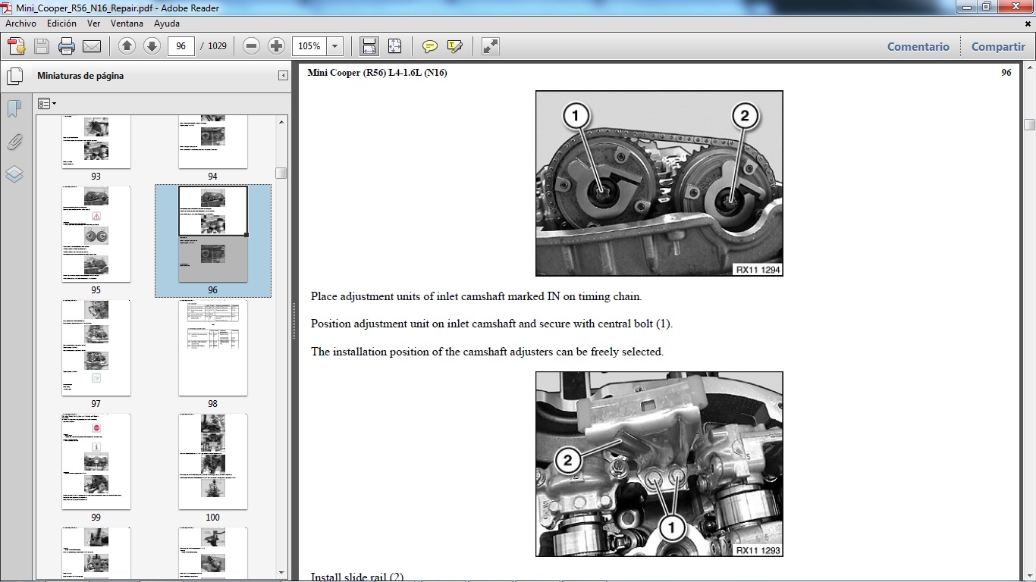This screenshot has width=1036, height=582.
Task: Print the file using the printer icon
Action: point(67,46)
